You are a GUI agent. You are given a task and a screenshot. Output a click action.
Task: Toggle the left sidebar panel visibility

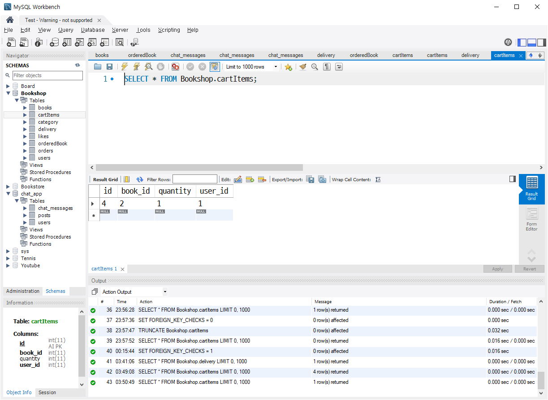pyautogui.click(x=522, y=43)
